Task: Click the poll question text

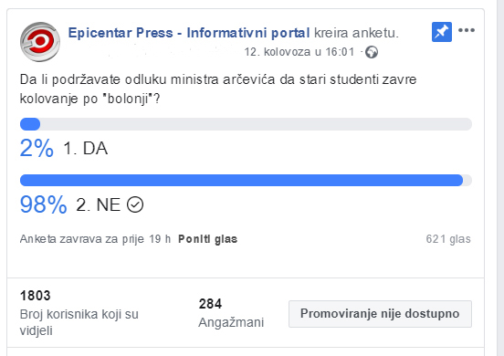Action: pos(218,89)
